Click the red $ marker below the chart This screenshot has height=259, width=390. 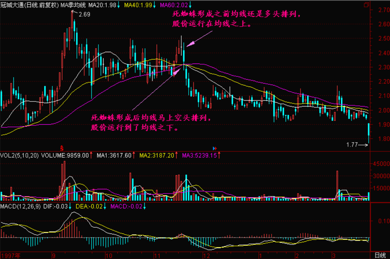pos(62,148)
